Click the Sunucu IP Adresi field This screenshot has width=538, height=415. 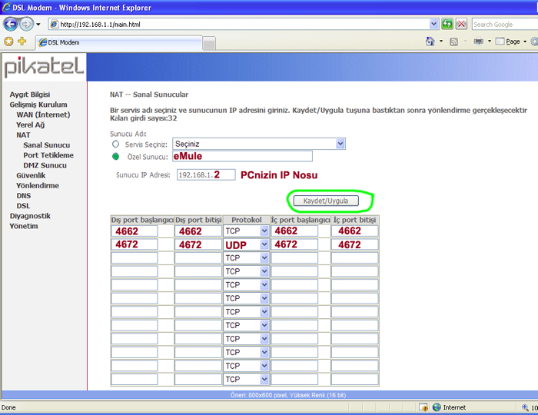point(206,174)
